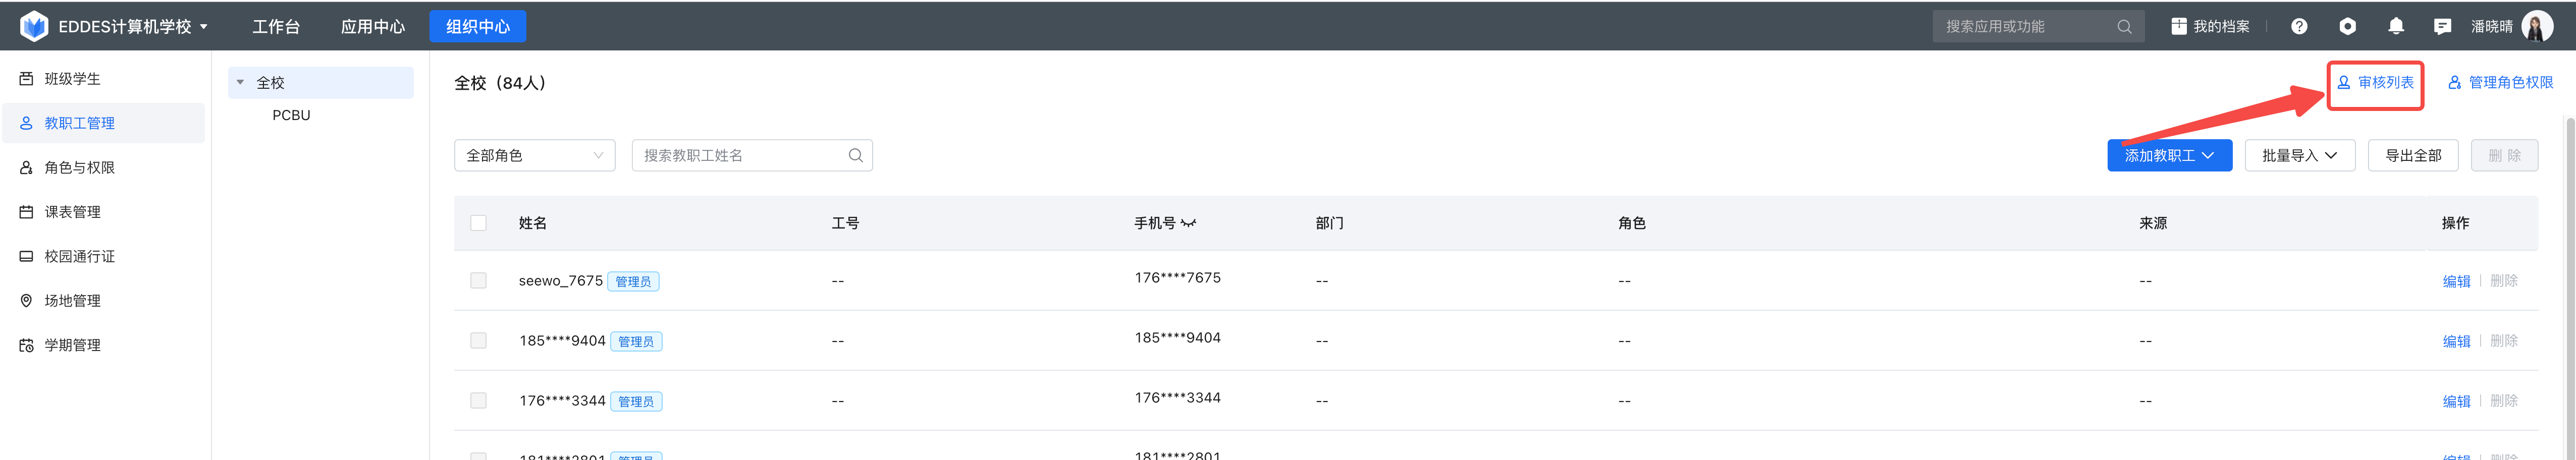Click the page vertical scrollbar
Image resolution: width=2576 pixels, height=460 pixels.
coord(2570,290)
